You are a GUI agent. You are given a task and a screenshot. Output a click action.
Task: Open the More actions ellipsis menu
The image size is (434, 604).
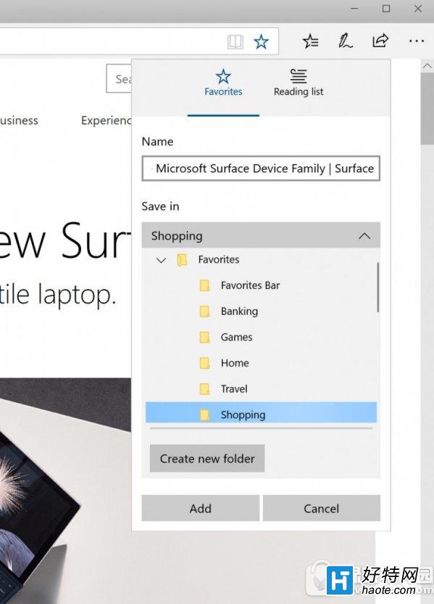[417, 41]
